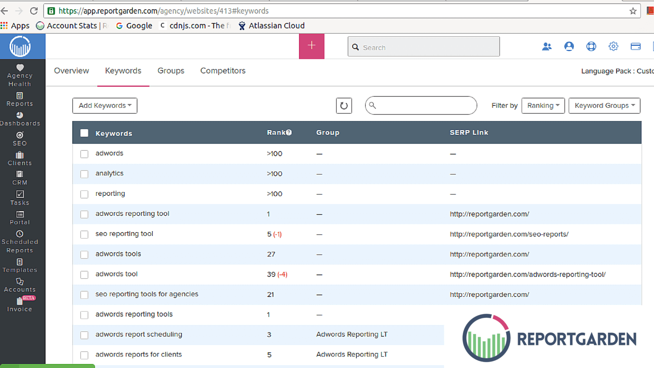The image size is (654, 368).
Task: Go to the Clients section
Action: [x=20, y=158]
